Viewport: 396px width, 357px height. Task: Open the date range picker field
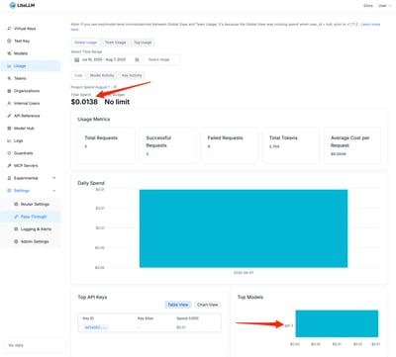point(107,59)
